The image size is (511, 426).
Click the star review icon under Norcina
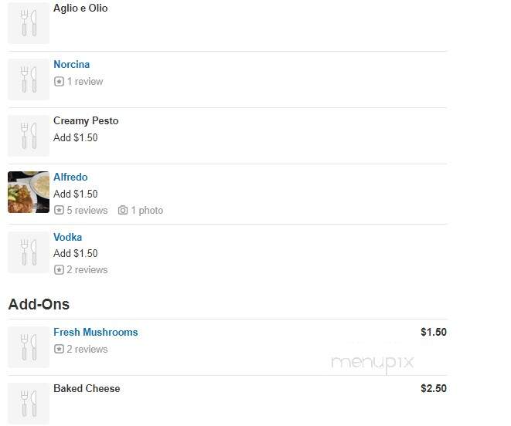(59, 81)
